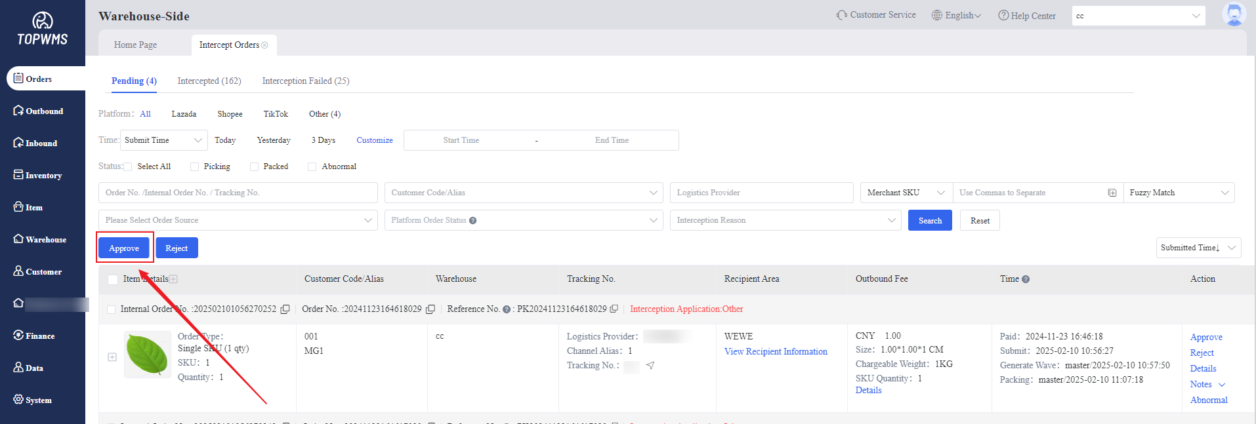
Task: Switch to the Intercepted (162) tab
Action: pyautogui.click(x=209, y=81)
